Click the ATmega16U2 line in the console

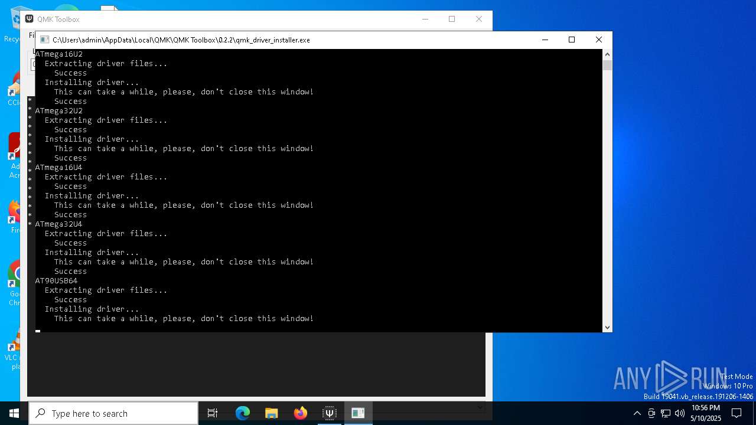point(59,54)
